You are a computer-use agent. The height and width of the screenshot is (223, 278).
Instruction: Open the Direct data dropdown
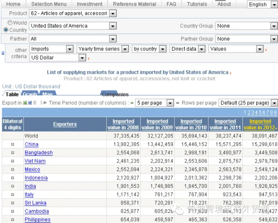click(187, 49)
